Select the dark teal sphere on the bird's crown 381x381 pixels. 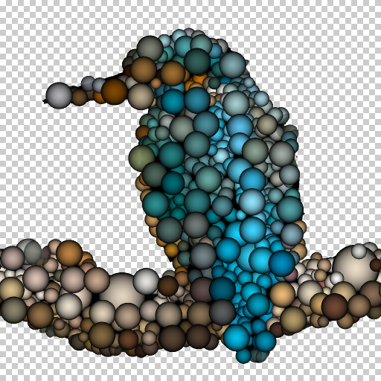click(197, 62)
